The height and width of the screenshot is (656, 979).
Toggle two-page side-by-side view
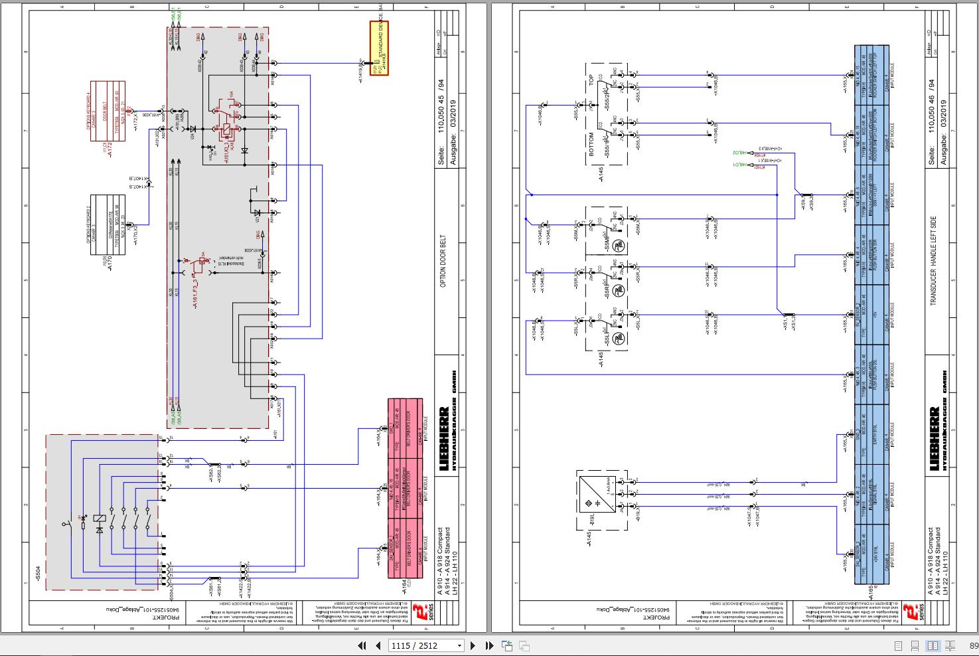tap(933, 646)
